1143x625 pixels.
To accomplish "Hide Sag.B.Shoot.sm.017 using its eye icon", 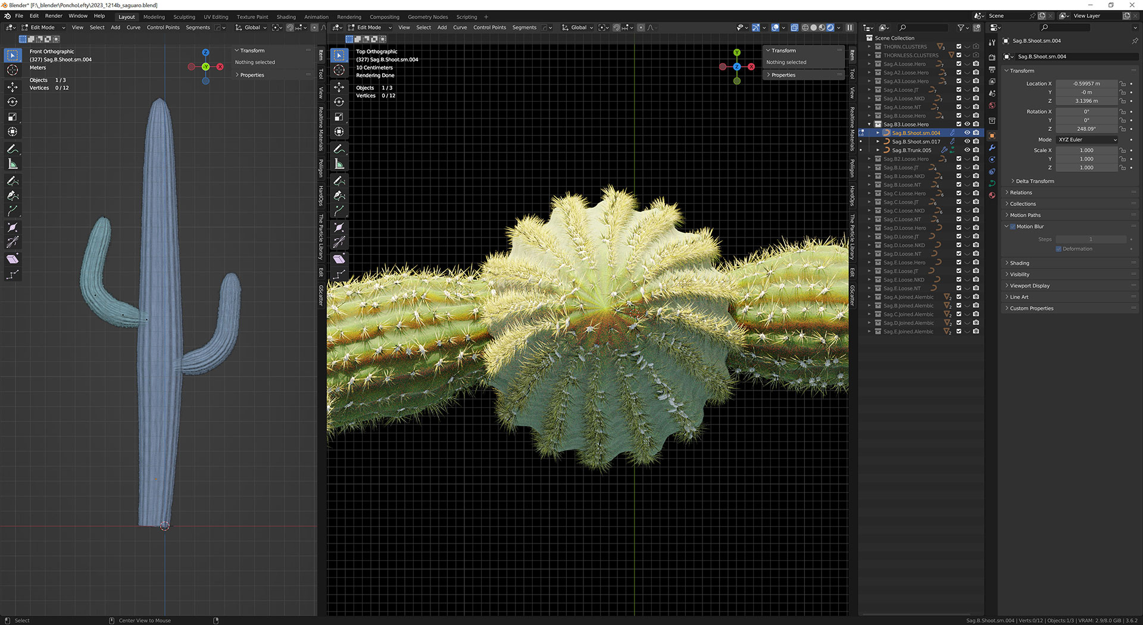I will [x=967, y=142].
